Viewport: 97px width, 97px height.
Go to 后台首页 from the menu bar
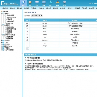pyautogui.click(x=77, y=8)
